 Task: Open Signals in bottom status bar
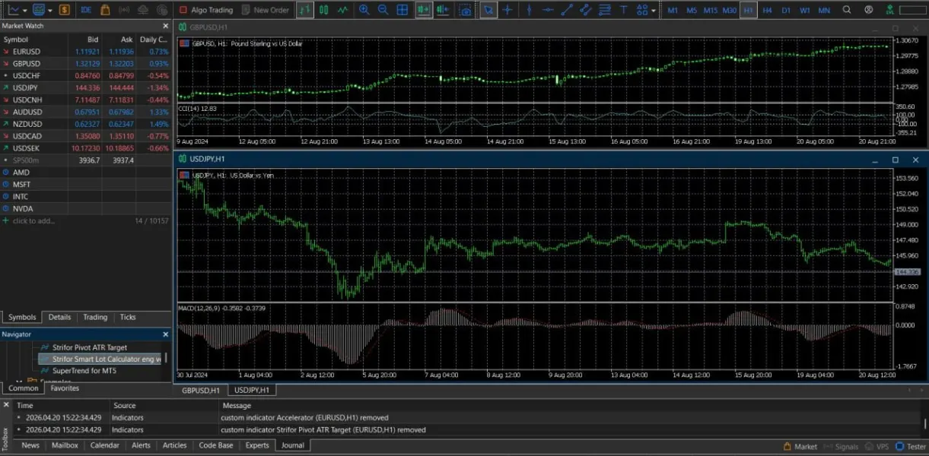point(841,446)
